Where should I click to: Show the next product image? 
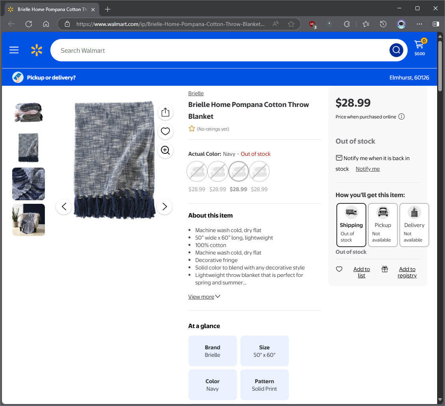164,207
